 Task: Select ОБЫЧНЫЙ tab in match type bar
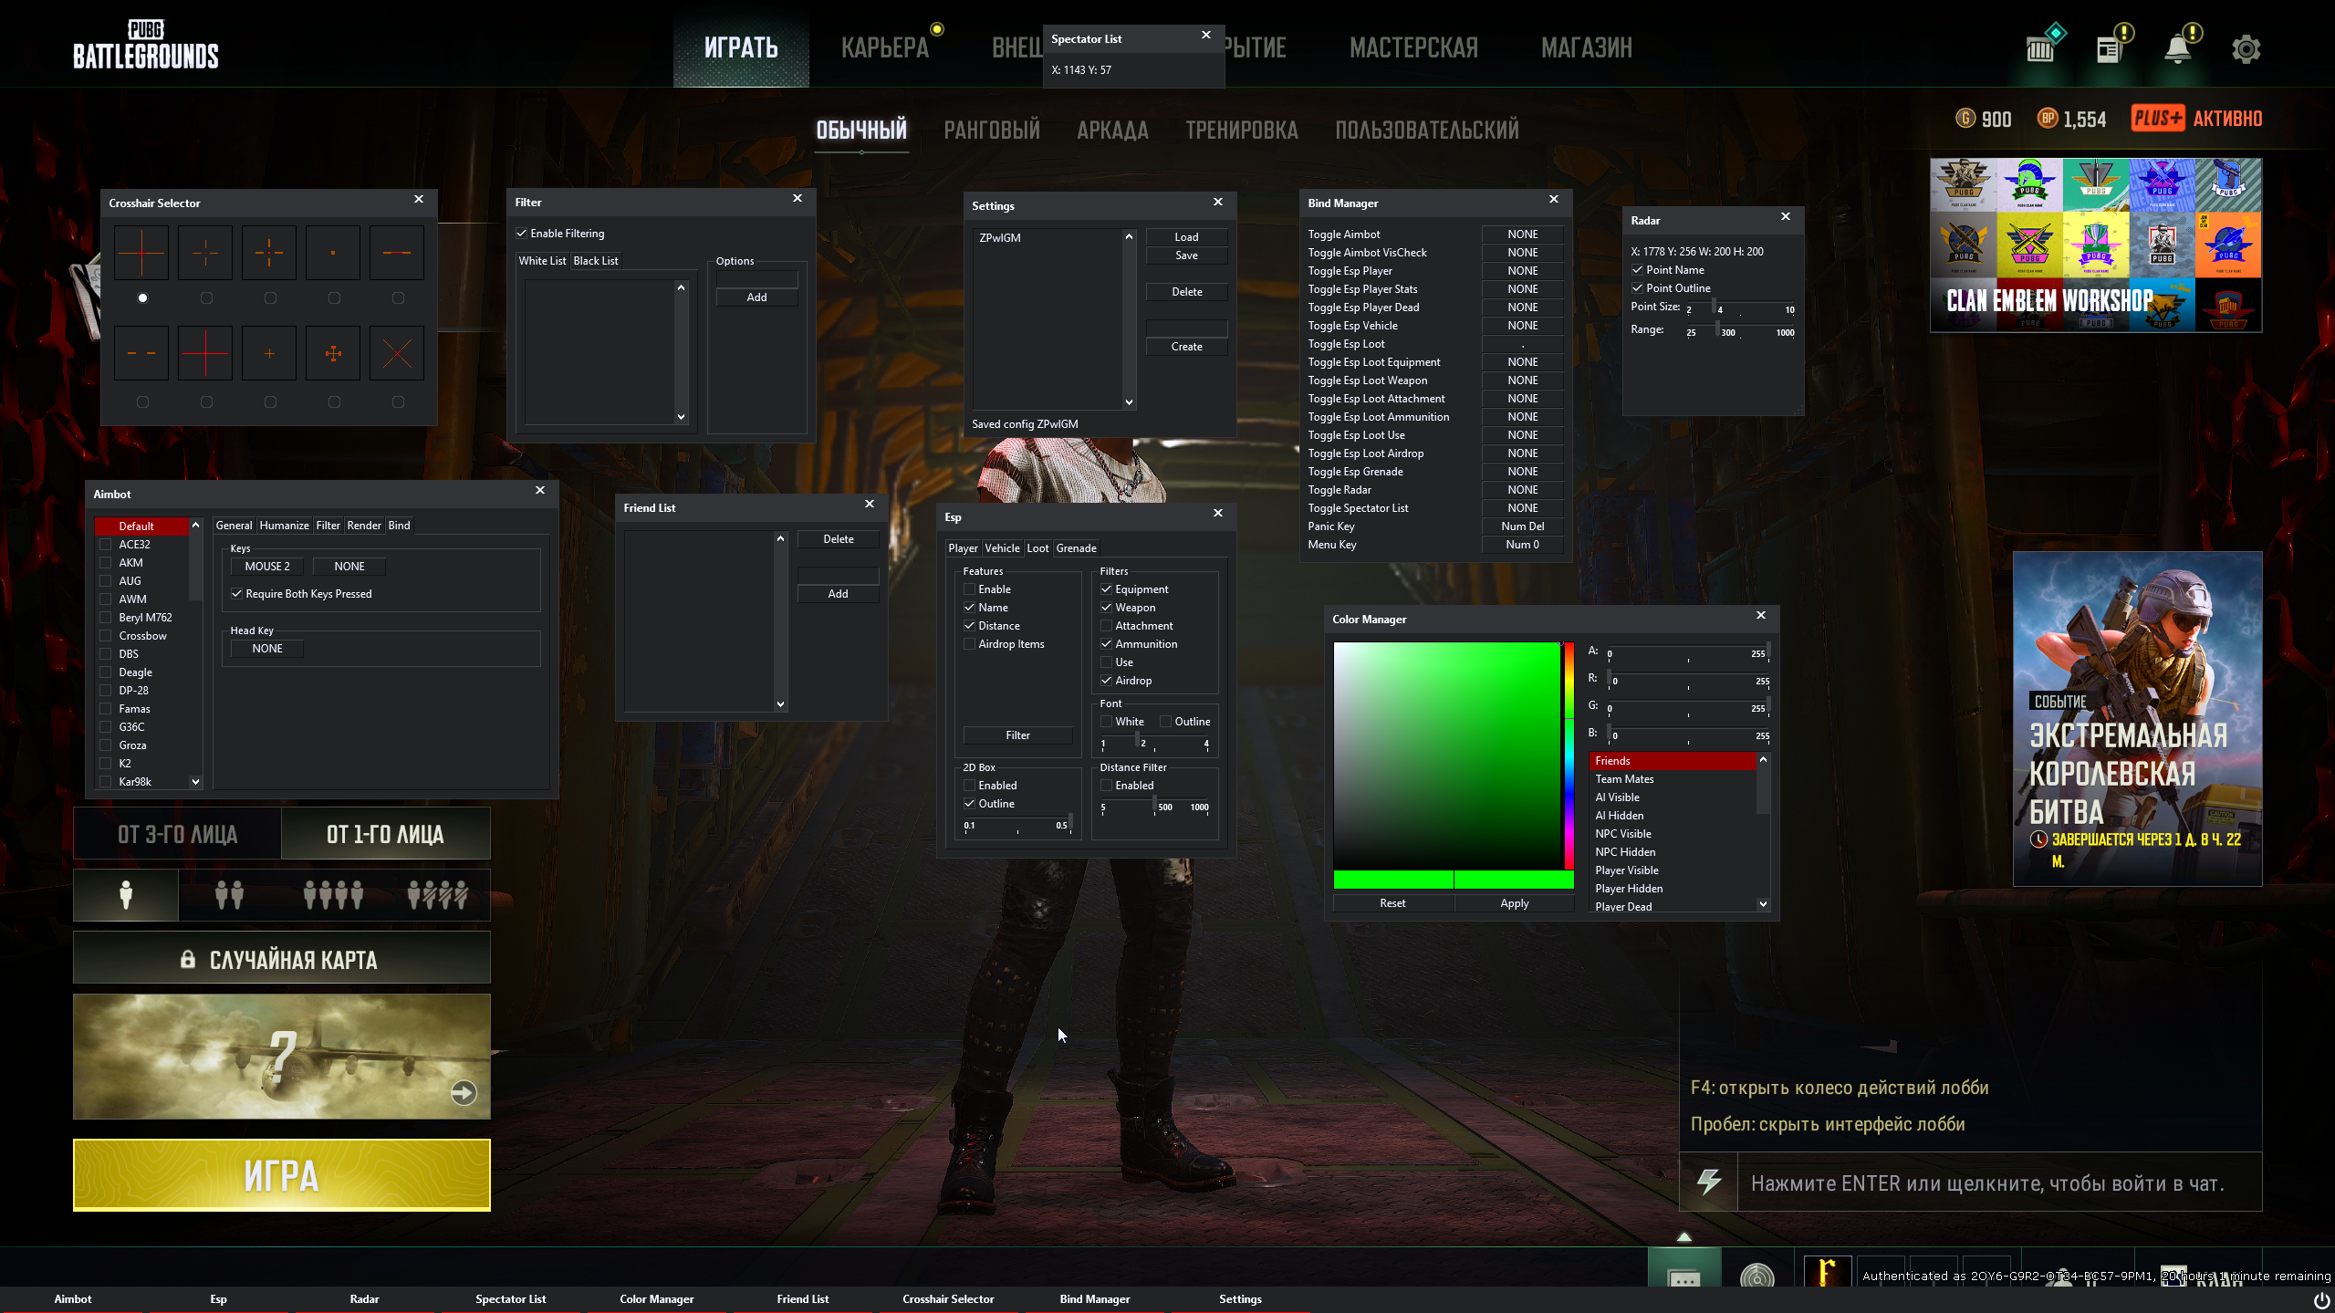pos(861,130)
